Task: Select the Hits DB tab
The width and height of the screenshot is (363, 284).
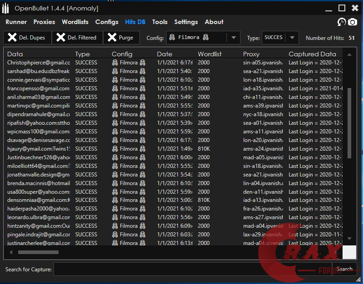Action: point(135,22)
